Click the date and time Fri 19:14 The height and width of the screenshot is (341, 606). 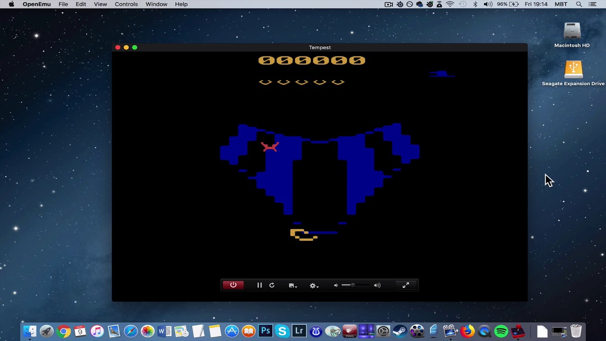[x=536, y=4]
